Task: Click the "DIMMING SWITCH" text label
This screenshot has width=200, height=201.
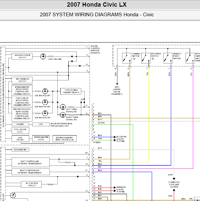Action: pos(136,55)
